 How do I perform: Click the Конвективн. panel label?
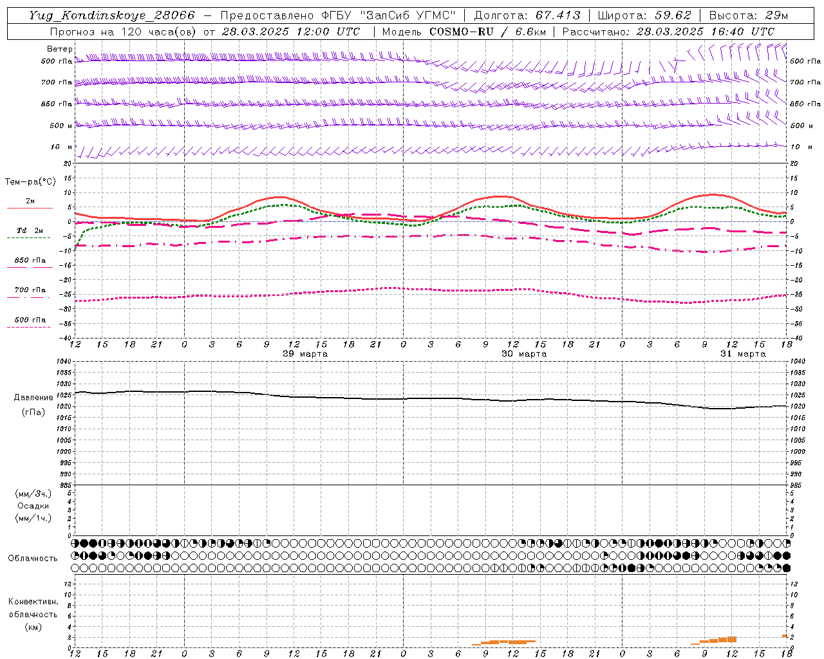[x=33, y=602]
